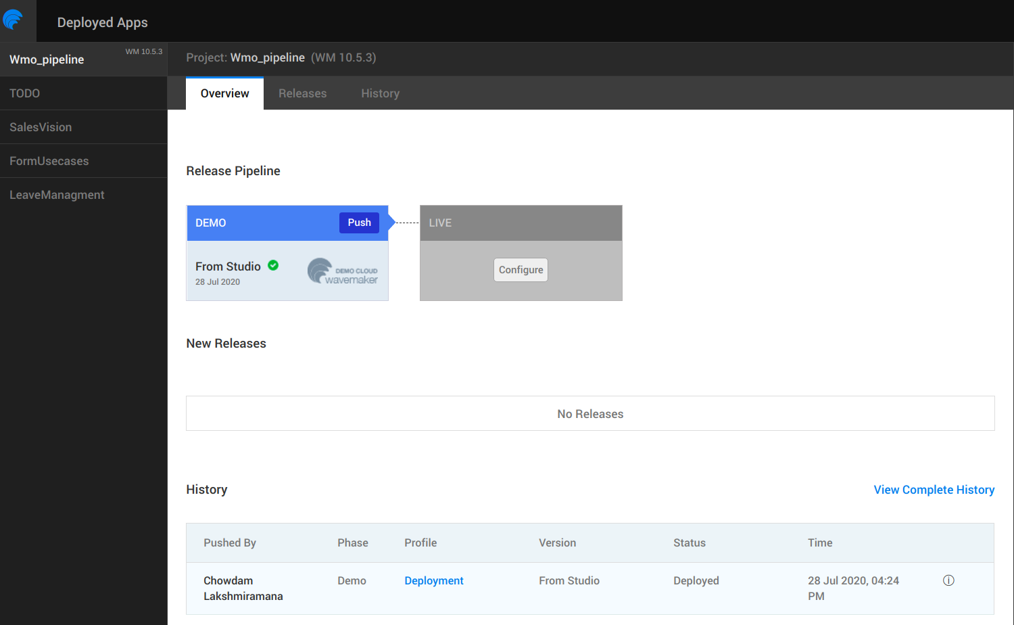Open the History tab
Viewport: 1014px width, 625px height.
click(x=380, y=93)
